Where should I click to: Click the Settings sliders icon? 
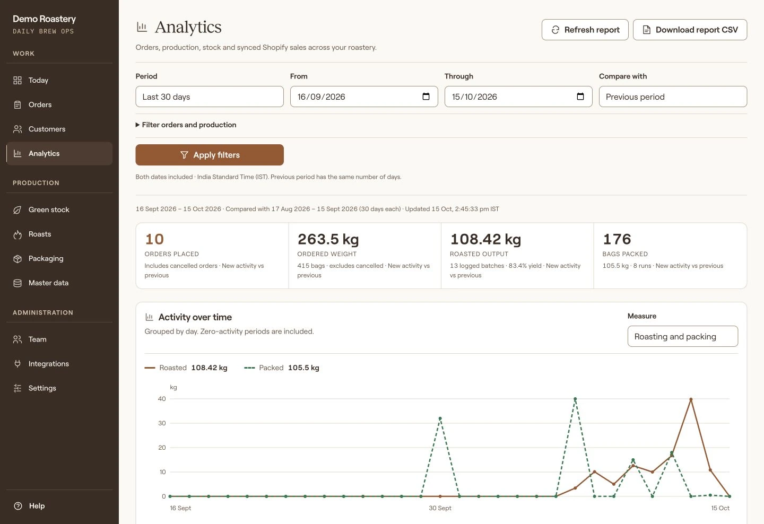pos(18,388)
